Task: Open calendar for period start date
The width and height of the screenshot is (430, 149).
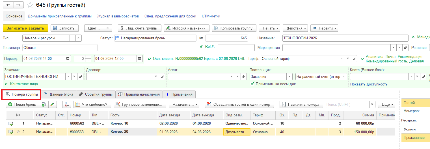Action: [68, 58]
